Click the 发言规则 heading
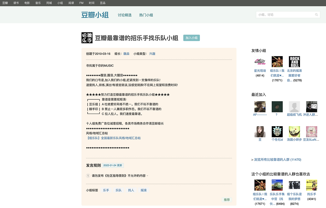This screenshot has width=326, height=208. [93, 166]
